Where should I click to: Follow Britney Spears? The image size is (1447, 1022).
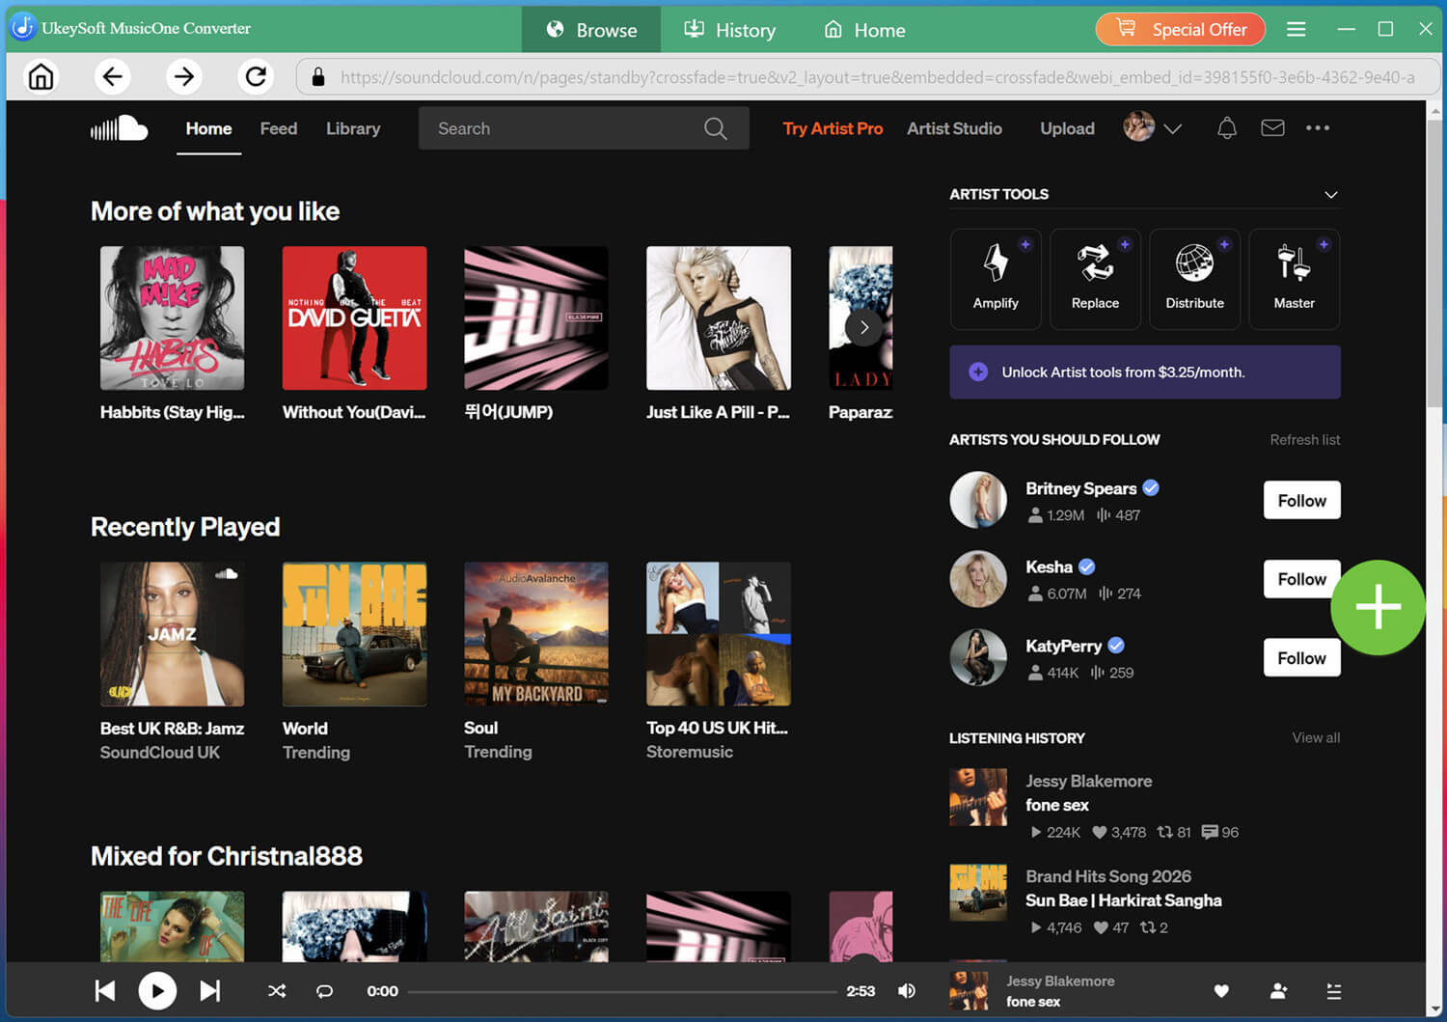[x=1301, y=500]
